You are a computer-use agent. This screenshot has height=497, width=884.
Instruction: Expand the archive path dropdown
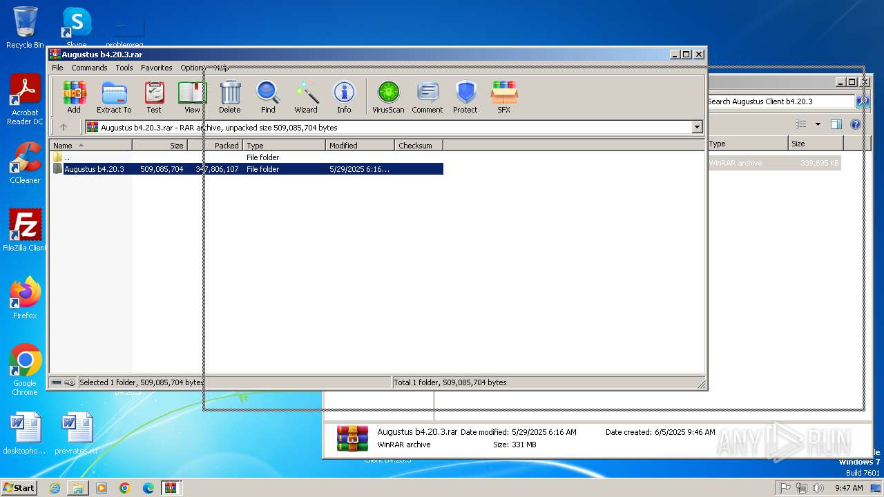tap(697, 127)
